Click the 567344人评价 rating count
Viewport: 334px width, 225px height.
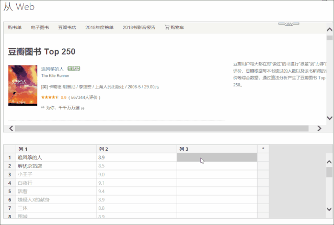pyautogui.click(x=84, y=97)
